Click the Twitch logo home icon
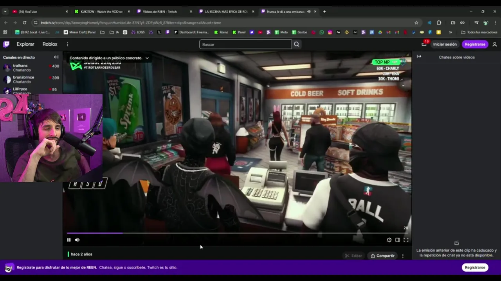 click(6, 44)
